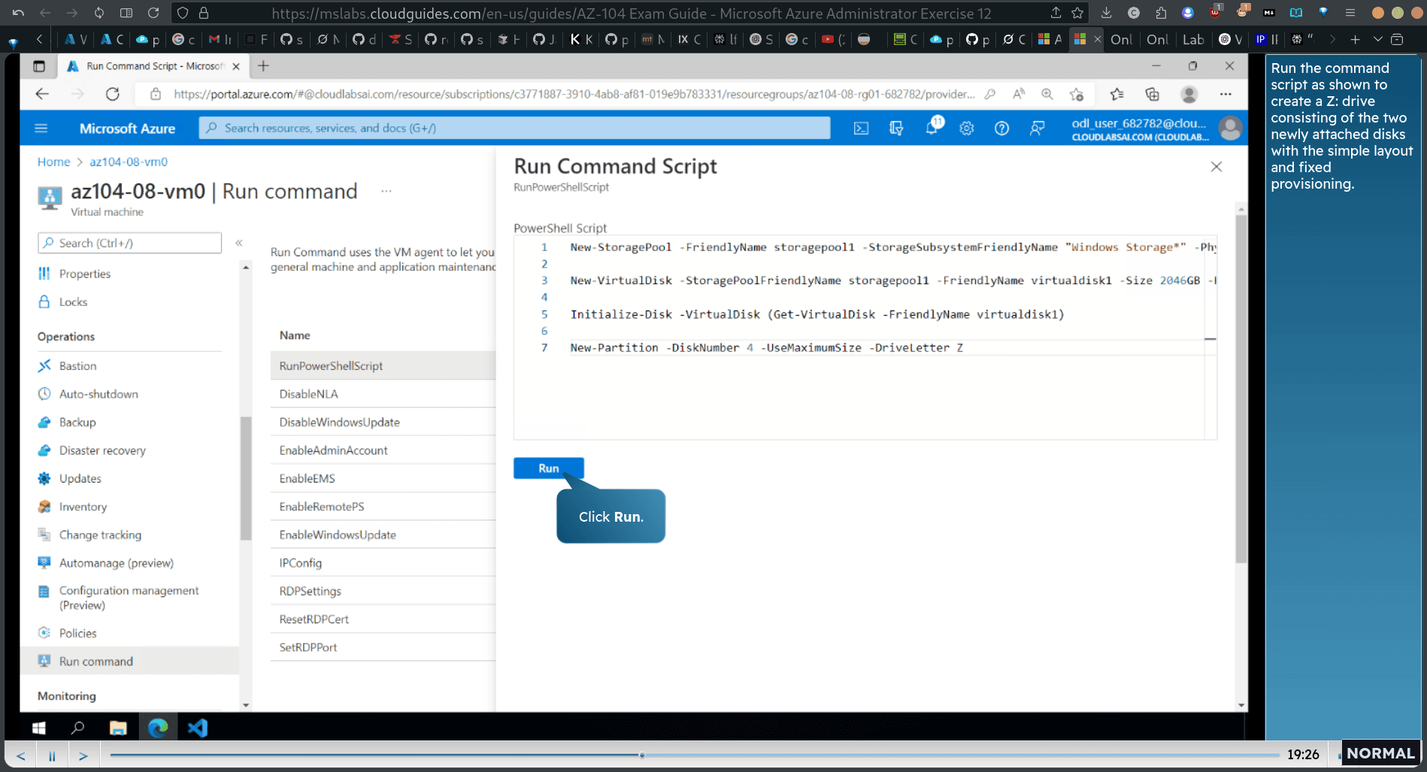Select Run command in the sidebar

129,661
